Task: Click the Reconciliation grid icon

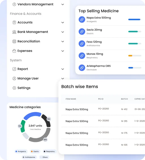Action: pyautogui.click(x=14, y=41)
